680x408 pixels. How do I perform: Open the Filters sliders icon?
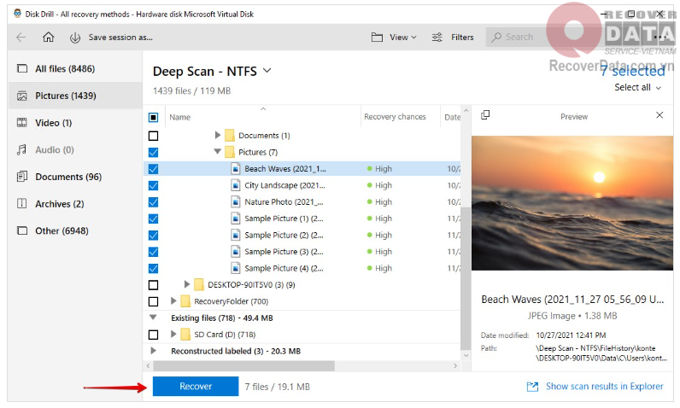pyautogui.click(x=437, y=38)
